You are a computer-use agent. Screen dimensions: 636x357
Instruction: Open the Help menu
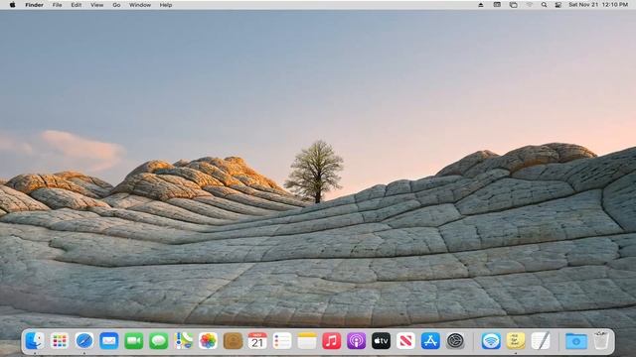pos(166,5)
